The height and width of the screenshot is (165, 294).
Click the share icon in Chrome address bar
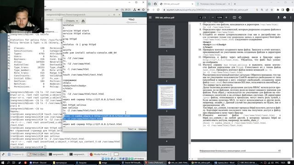click(x=267, y=10)
